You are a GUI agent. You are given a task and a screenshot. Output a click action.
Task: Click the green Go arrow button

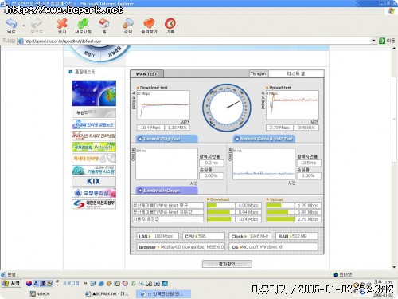click(382, 41)
